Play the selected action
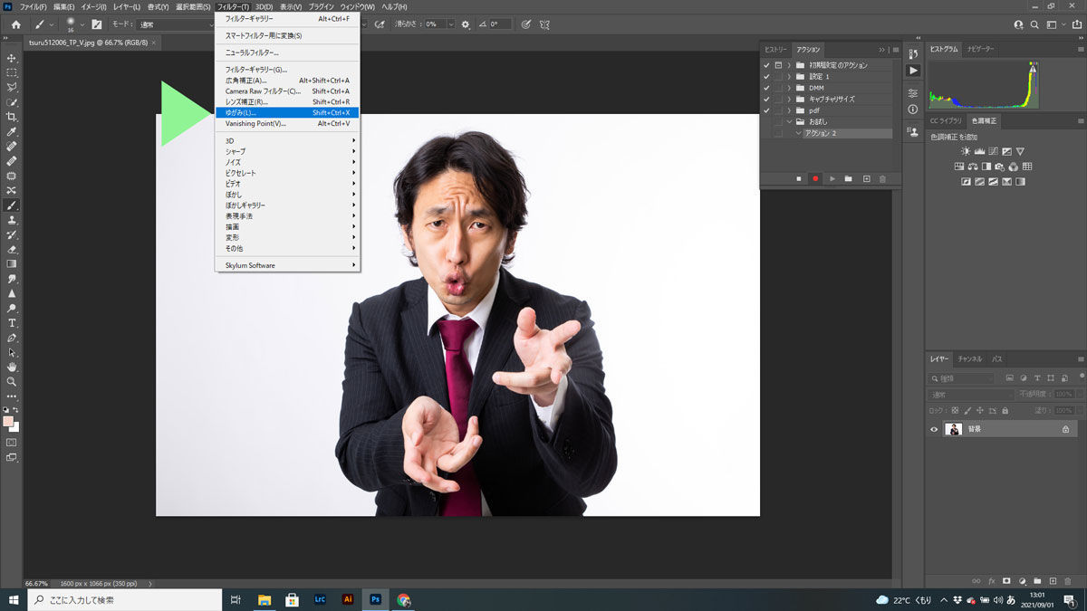This screenshot has width=1087, height=611. coord(832,178)
